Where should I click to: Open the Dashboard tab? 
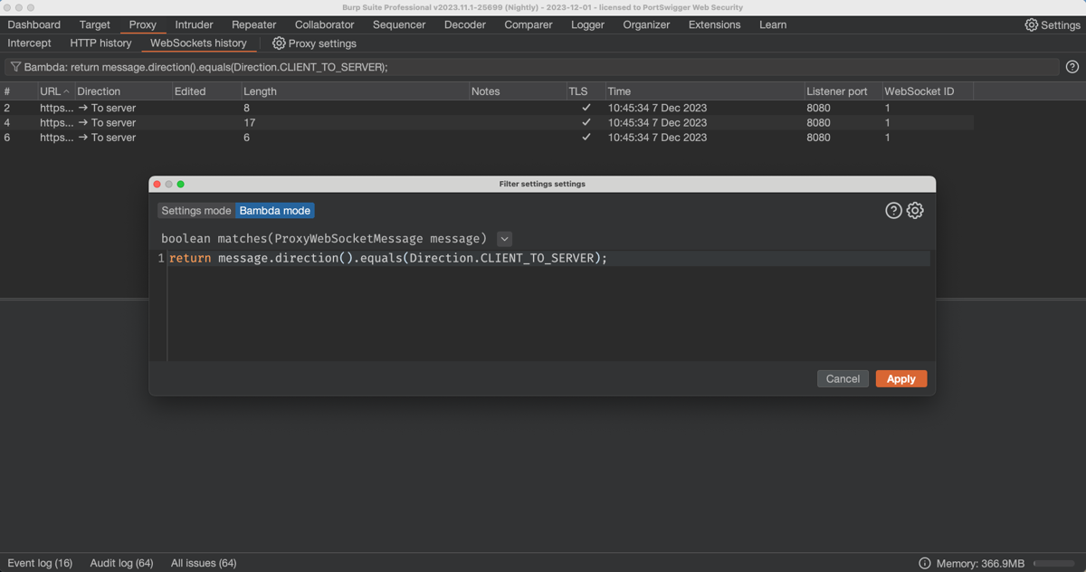[33, 24]
